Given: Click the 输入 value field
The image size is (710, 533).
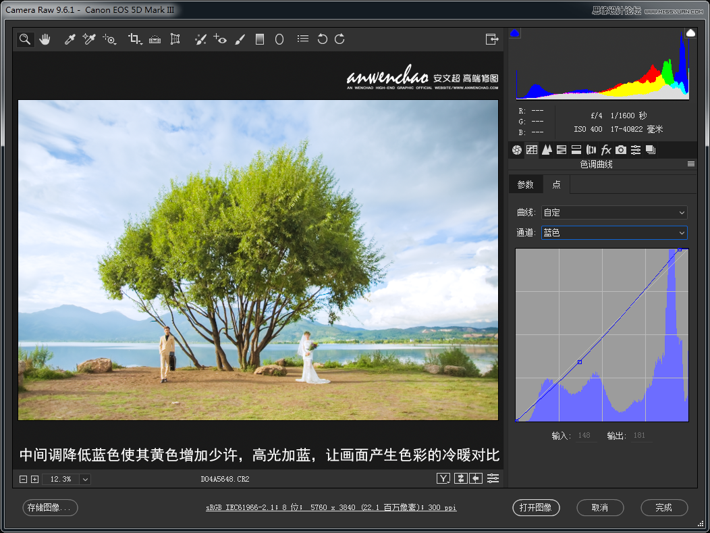Looking at the screenshot, I should tap(586, 436).
